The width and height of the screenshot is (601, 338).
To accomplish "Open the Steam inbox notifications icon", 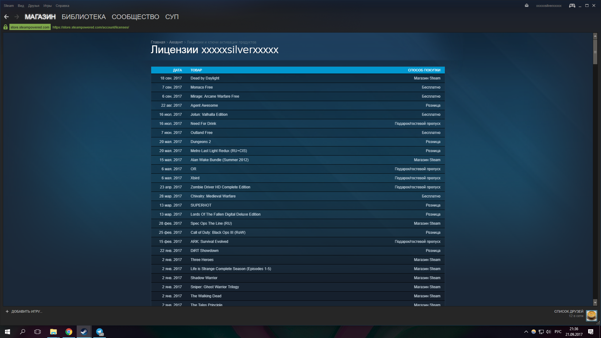I will coord(527,5).
